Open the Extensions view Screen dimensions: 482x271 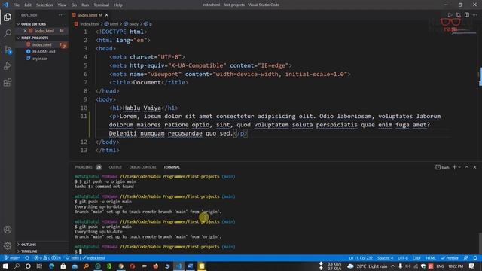click(8, 82)
